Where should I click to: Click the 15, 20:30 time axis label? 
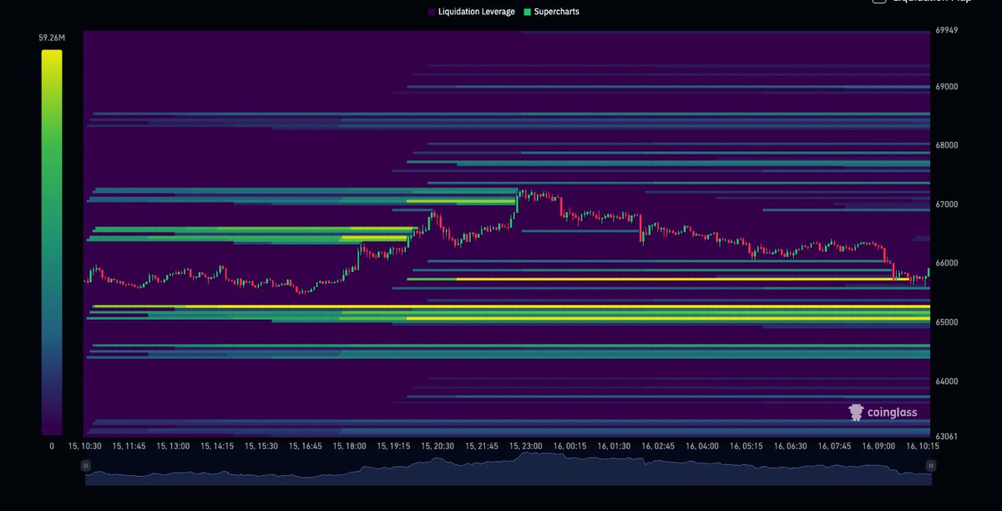click(437, 447)
